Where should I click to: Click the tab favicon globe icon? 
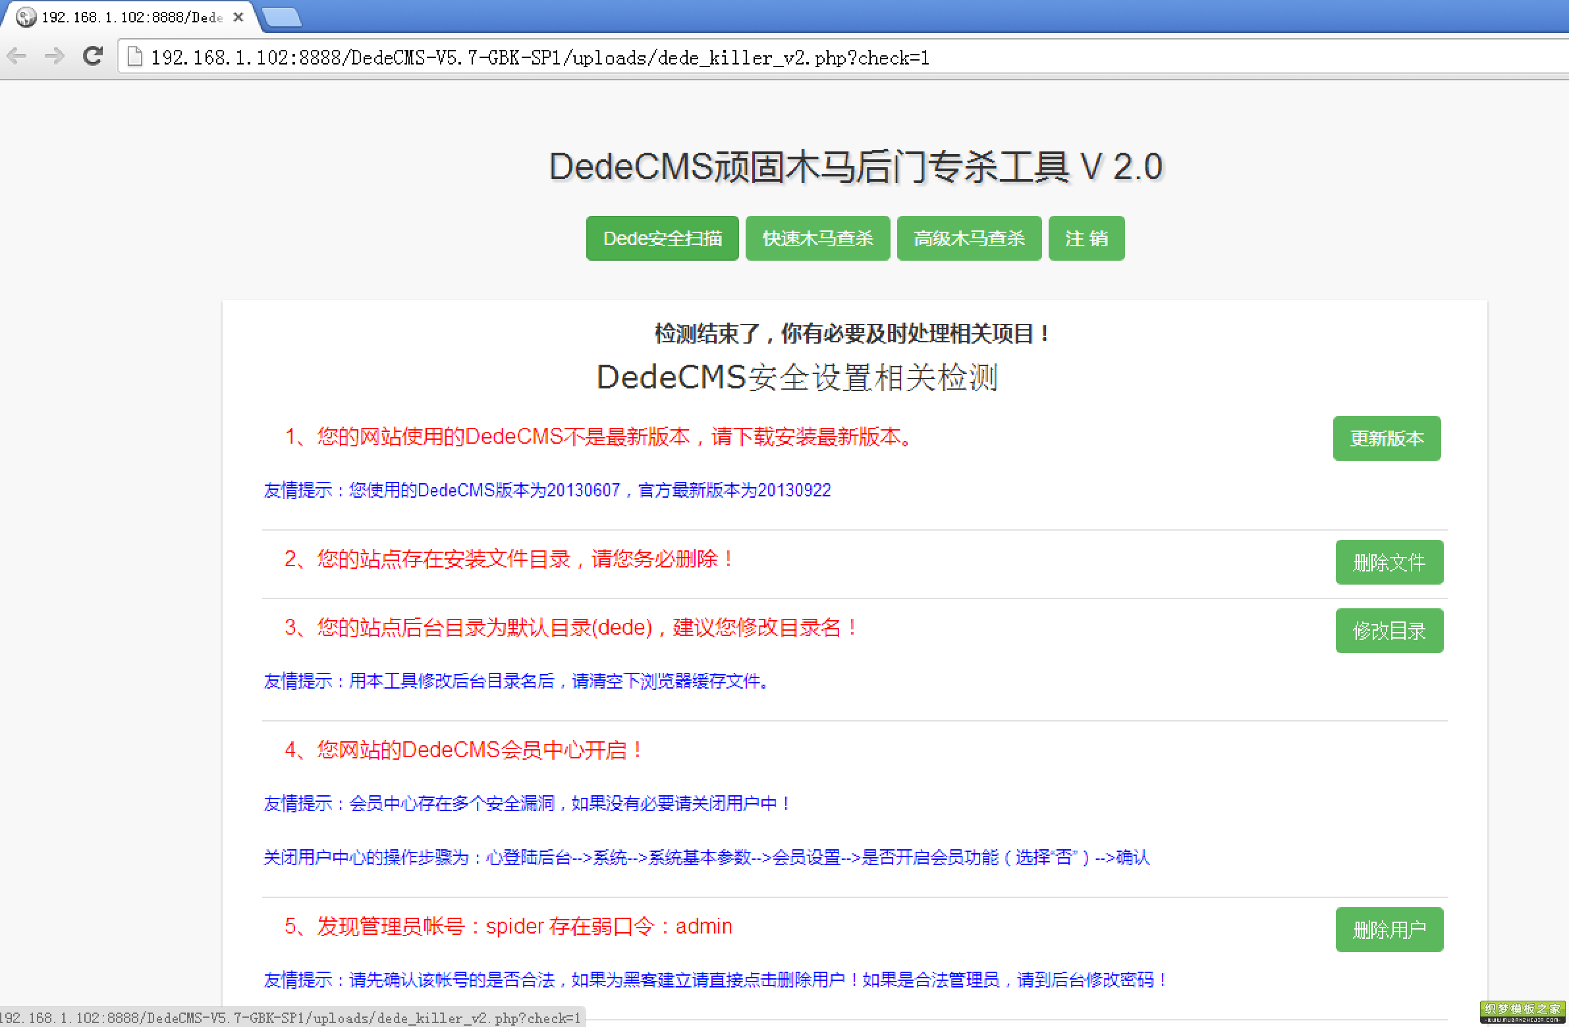(x=26, y=17)
